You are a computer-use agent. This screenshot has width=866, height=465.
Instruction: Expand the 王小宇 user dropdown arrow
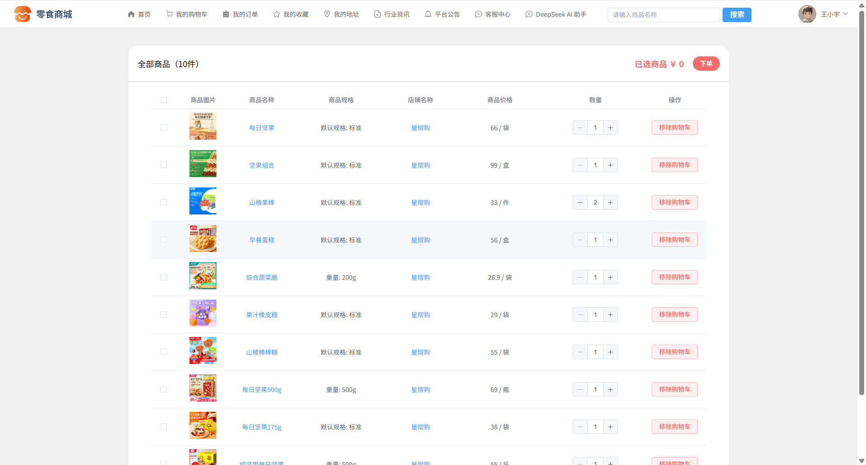click(x=845, y=14)
